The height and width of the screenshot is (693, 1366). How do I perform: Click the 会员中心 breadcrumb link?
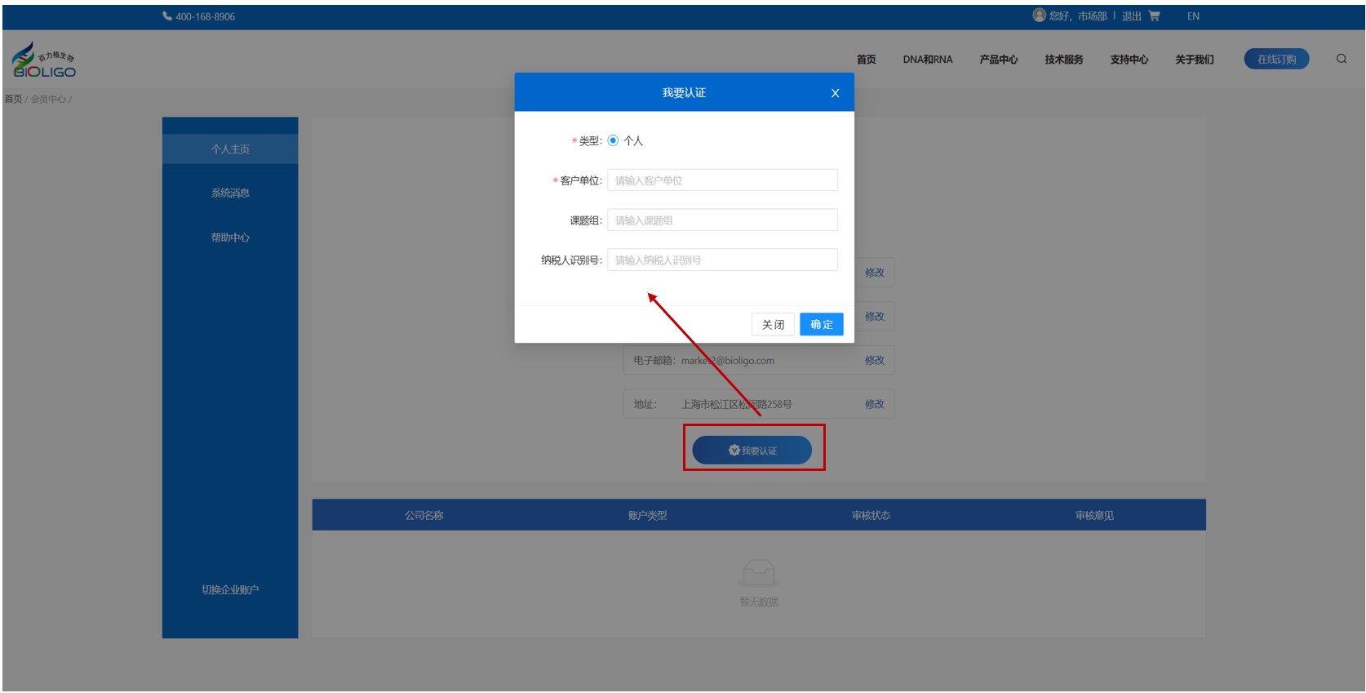(48, 99)
